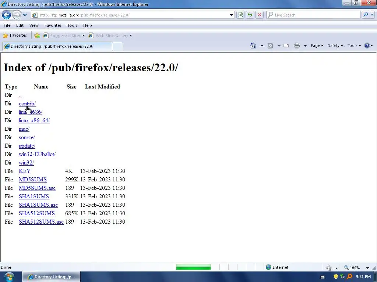This screenshot has height=282, width=377.
Task: Select the Directory Listing tab
Action: tap(57, 46)
